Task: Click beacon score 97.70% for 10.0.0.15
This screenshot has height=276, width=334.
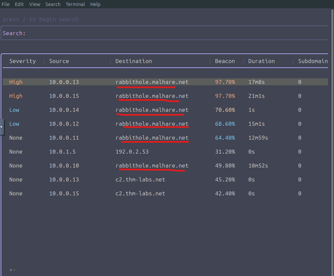Action: coord(225,96)
